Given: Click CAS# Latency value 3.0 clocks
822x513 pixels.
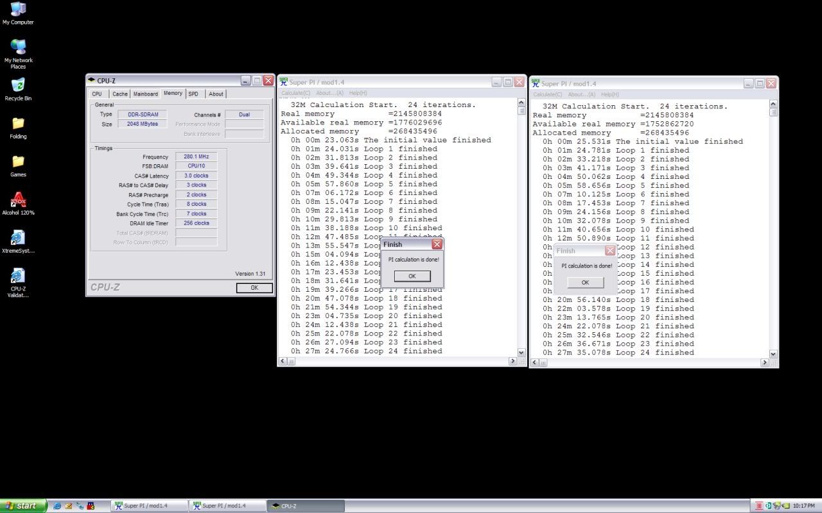Looking at the screenshot, I should click(197, 176).
